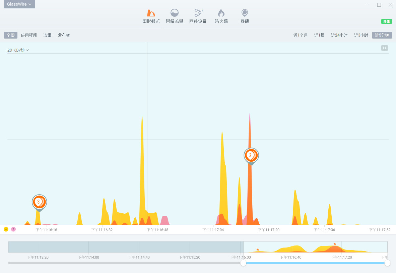
Task: Click the 下午11:16:32 time axis label
Action: tap(102, 230)
